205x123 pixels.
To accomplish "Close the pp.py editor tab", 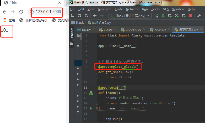I will pyautogui.click(x=94, y=29).
